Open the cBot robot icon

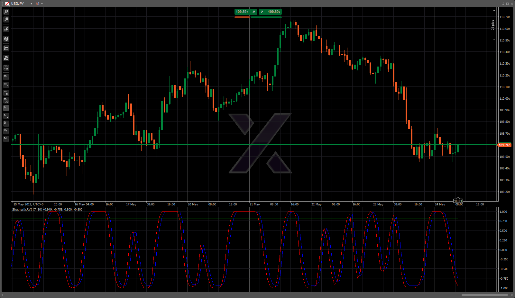point(6,49)
